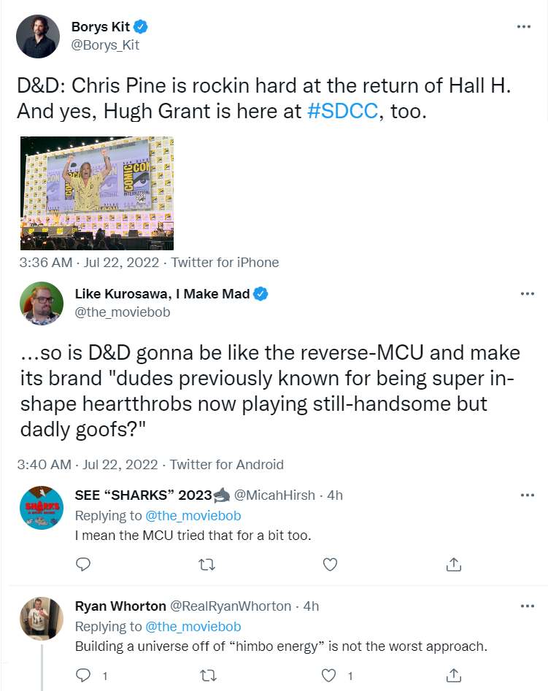Open Ryan Whorton's profile avatar
548x691 pixels.
pos(42,619)
